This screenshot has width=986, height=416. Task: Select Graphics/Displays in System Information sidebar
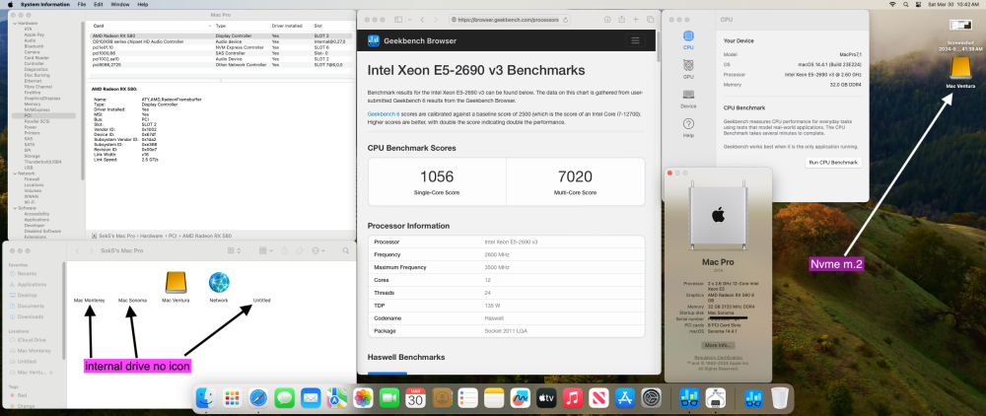(x=42, y=98)
